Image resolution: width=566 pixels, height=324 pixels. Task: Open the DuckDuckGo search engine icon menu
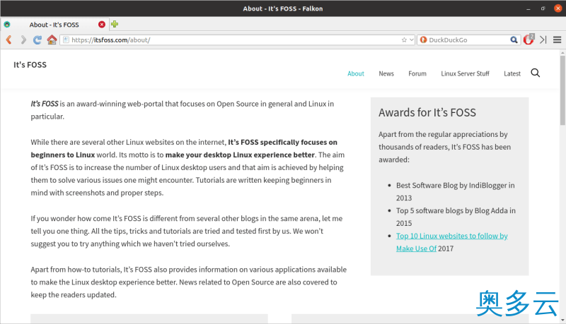click(x=423, y=40)
